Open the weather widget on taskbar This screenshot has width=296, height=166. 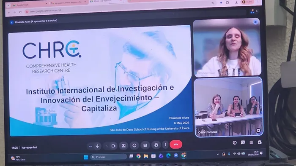[x=18, y=158]
